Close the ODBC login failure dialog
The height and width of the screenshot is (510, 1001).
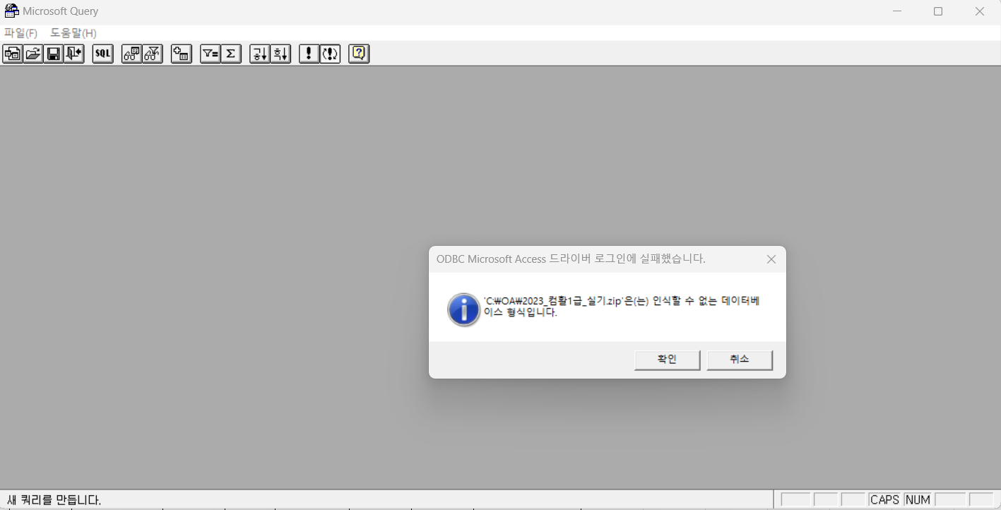point(771,259)
